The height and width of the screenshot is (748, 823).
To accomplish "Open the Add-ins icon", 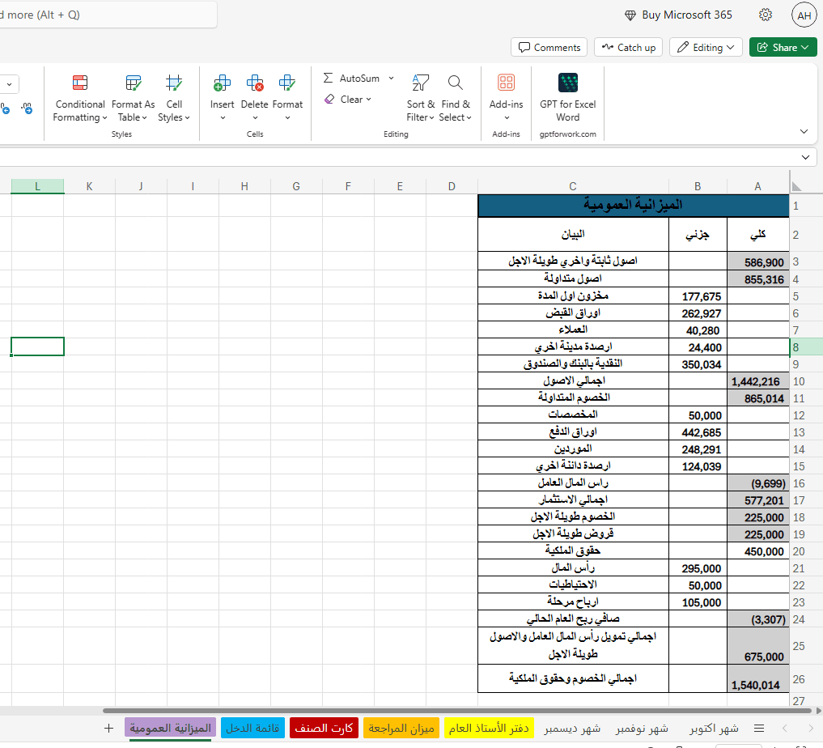I will pos(506,83).
